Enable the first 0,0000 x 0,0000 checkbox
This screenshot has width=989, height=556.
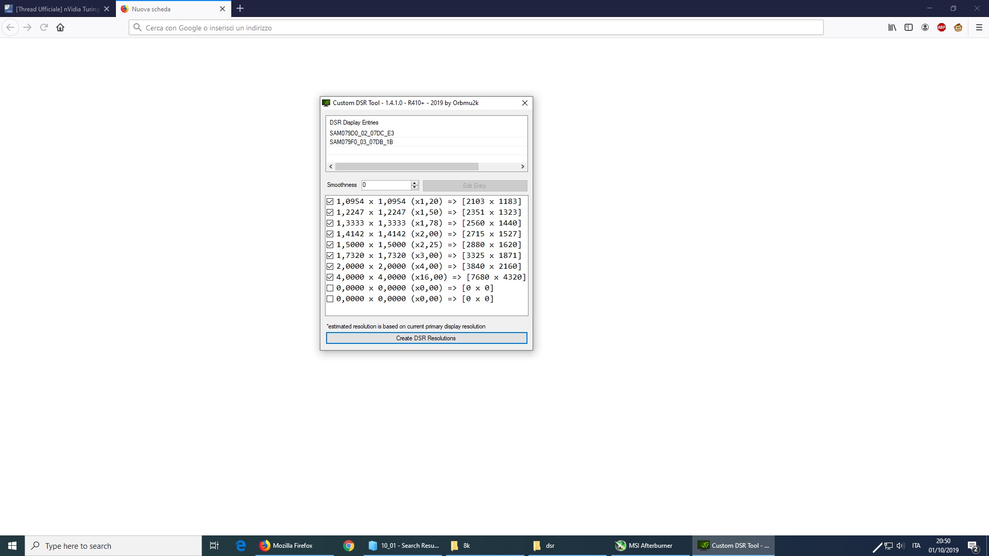(330, 288)
